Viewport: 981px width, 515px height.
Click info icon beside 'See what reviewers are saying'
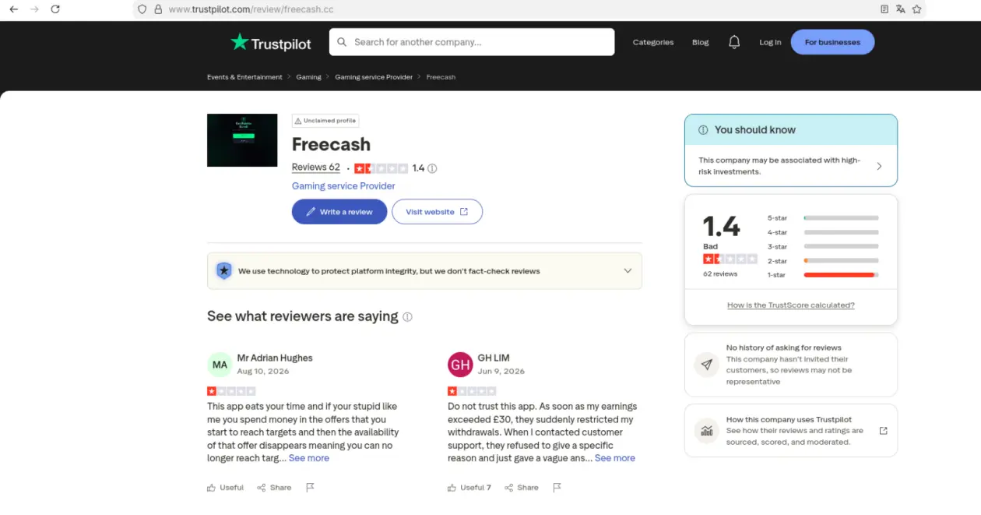click(407, 317)
